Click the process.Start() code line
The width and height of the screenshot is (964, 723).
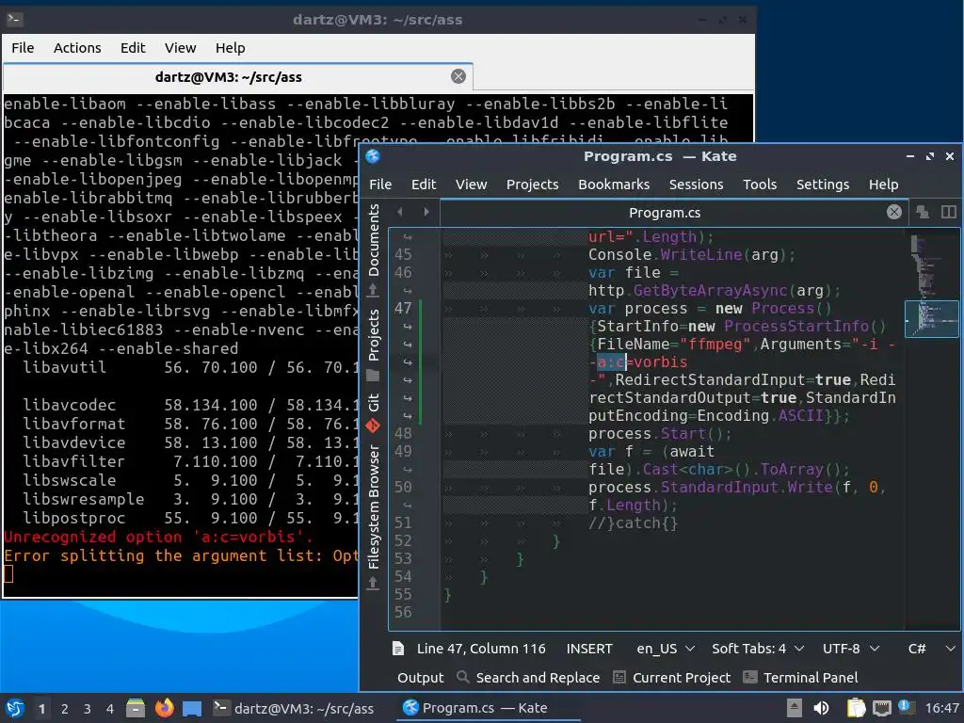660,433
